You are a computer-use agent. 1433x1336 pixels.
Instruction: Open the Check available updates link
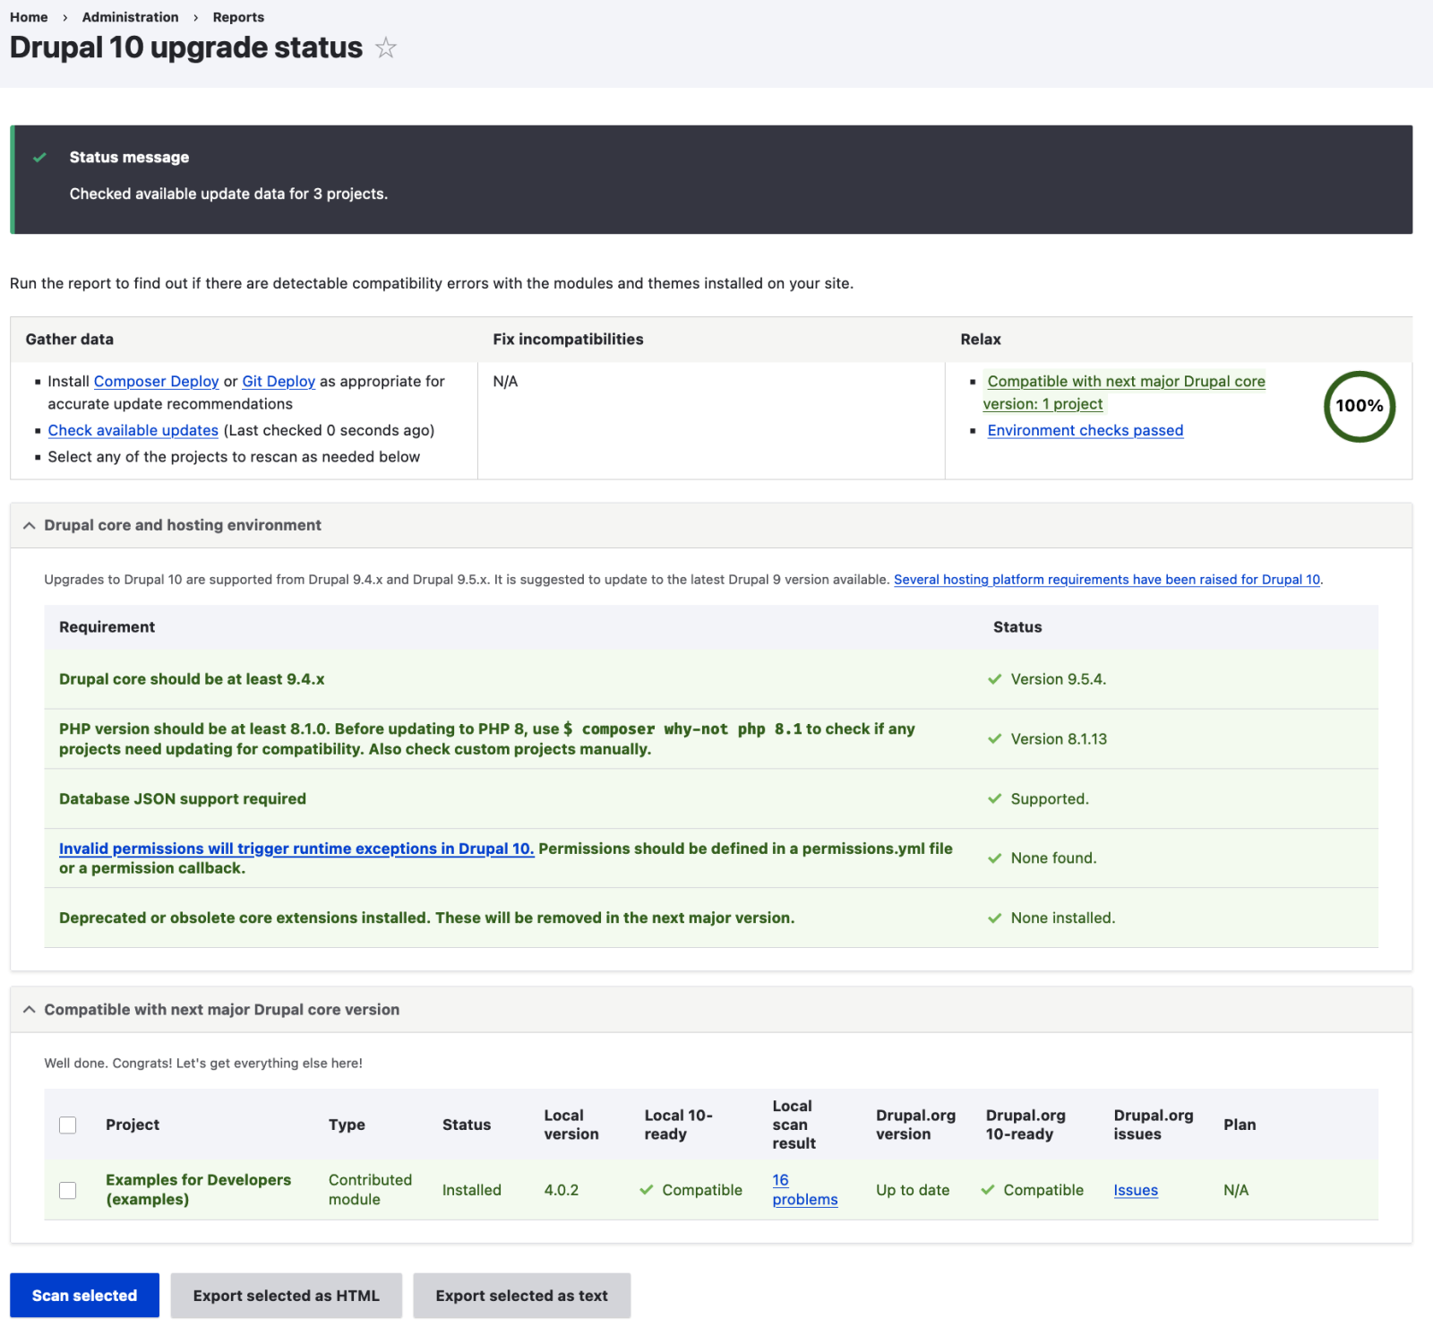click(x=132, y=430)
